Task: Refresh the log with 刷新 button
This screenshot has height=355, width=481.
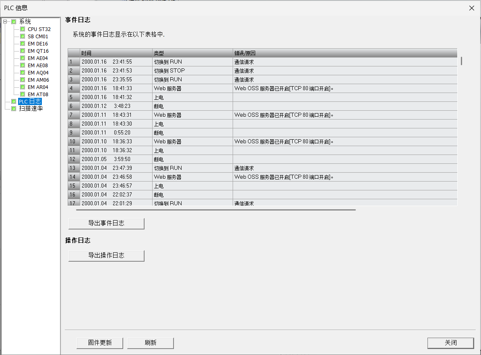Action: [x=150, y=343]
